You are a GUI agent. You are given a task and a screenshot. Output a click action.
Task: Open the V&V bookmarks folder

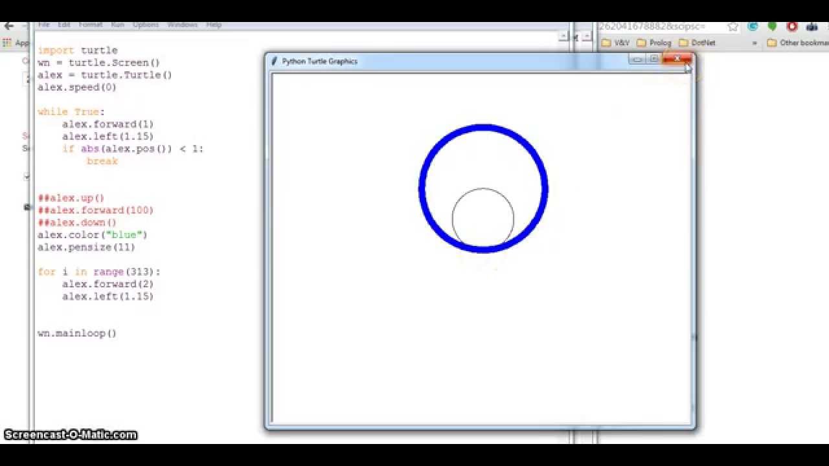click(x=615, y=43)
